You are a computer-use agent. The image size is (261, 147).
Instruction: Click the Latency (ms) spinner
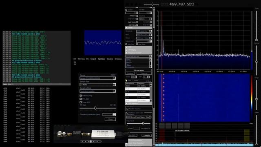click(144, 41)
